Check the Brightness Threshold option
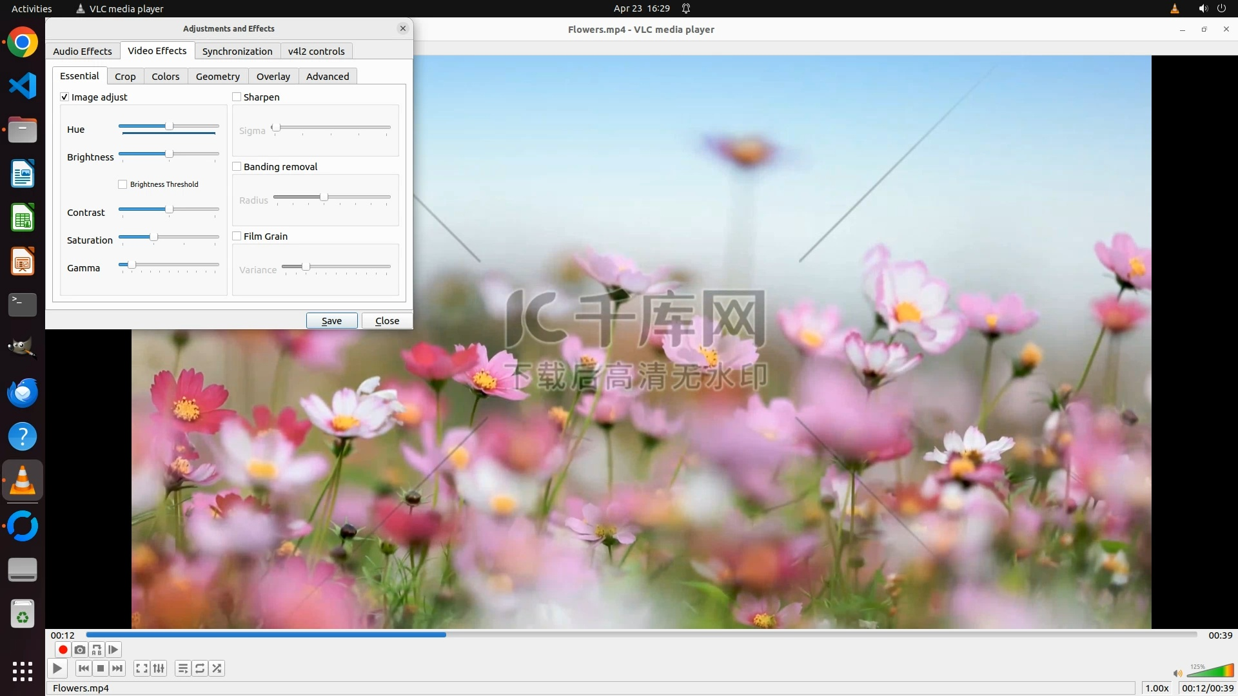Screen dimensions: 1238x696 click(123, 184)
